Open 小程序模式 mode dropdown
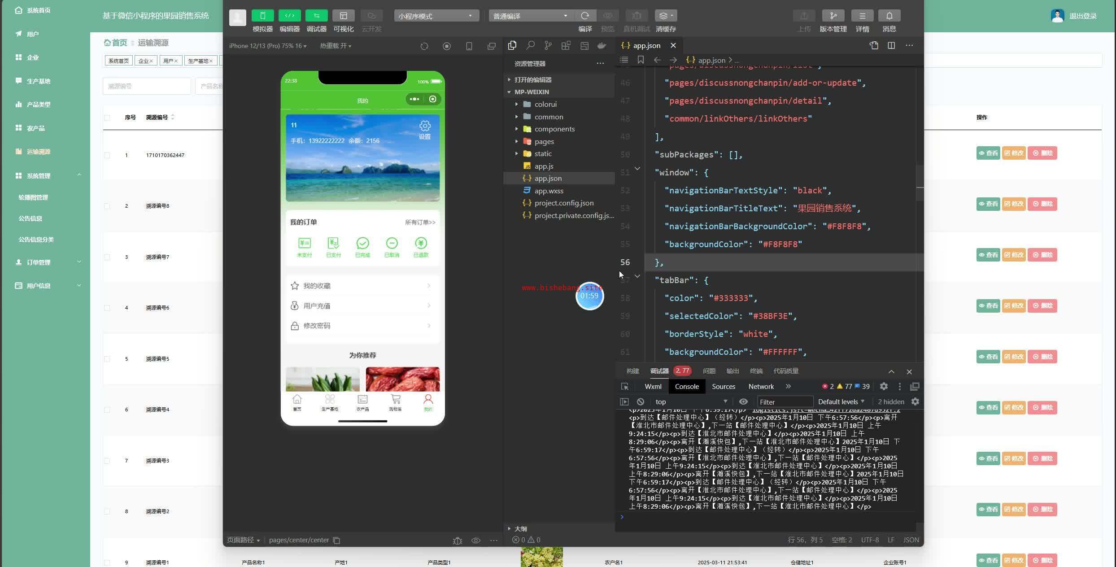The height and width of the screenshot is (567, 1116). [436, 16]
